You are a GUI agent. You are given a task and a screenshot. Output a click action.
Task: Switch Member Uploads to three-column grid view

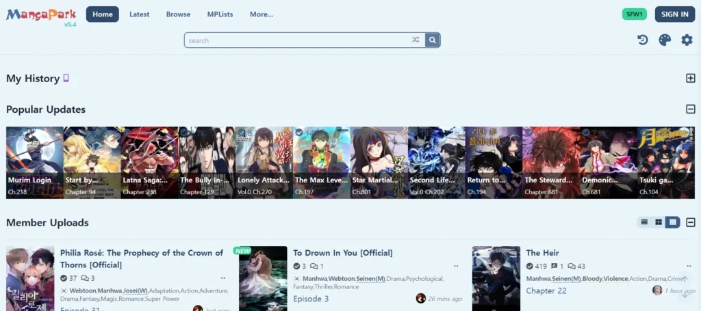tap(672, 222)
